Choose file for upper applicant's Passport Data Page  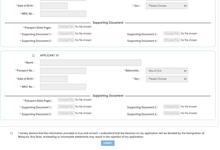(66, 27)
